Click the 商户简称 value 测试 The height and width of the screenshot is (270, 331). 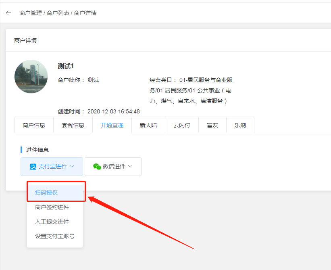pos(93,80)
